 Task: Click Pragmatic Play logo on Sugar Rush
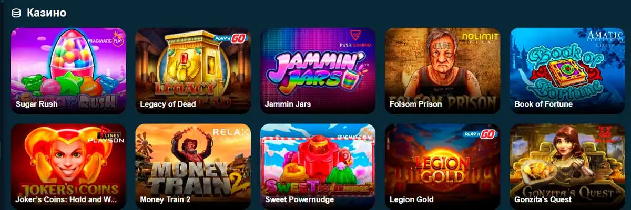point(108,41)
